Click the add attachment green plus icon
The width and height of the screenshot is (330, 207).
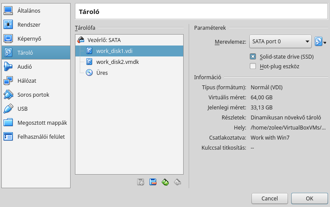click(165, 182)
